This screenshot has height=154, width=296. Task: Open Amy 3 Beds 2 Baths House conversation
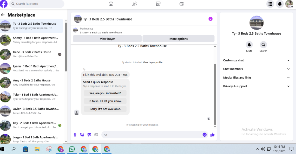coord(31,82)
